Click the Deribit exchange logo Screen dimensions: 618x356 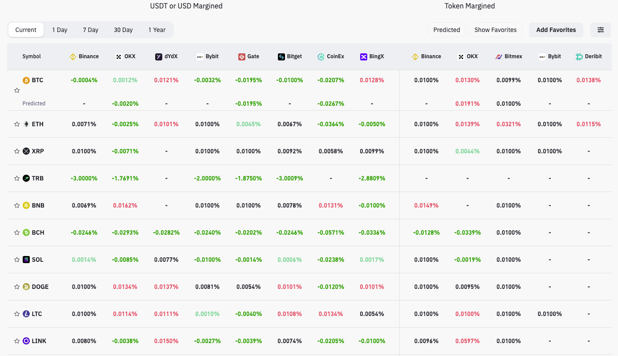coord(579,56)
